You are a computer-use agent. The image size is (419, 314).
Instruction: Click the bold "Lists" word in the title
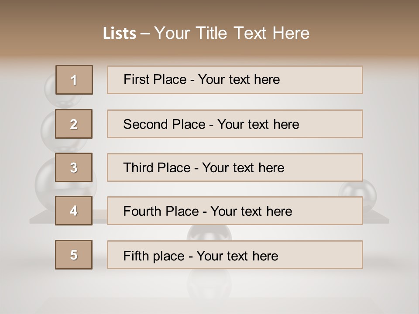click(119, 34)
